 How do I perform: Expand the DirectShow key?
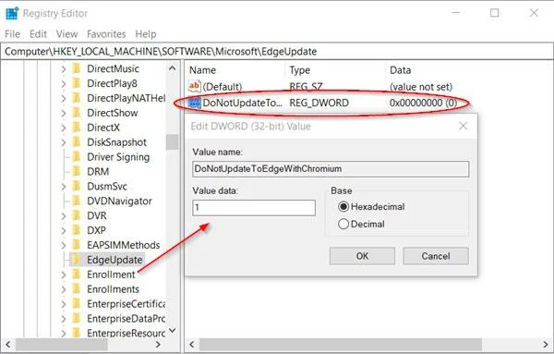pyautogui.click(x=63, y=113)
